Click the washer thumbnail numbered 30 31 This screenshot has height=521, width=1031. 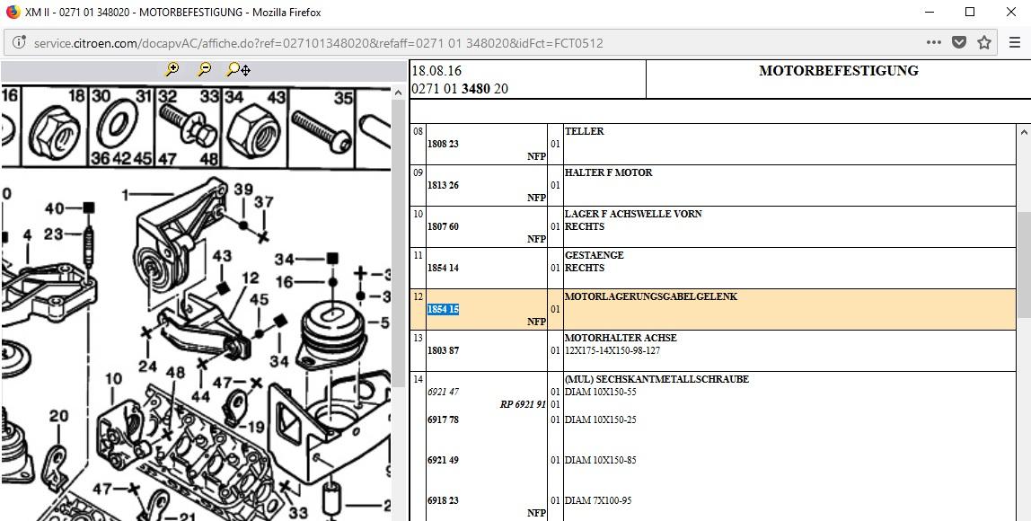point(121,128)
